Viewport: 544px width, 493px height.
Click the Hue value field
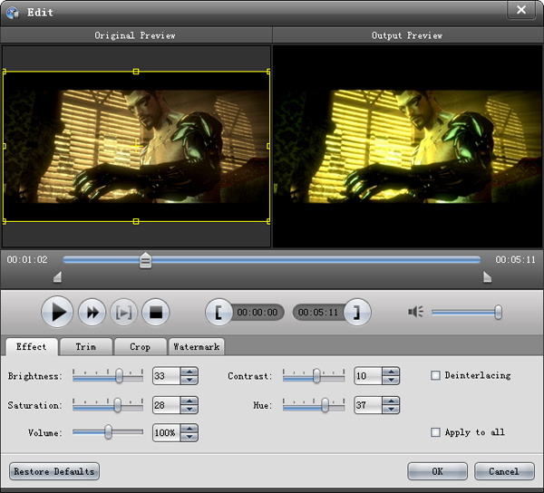coord(368,405)
